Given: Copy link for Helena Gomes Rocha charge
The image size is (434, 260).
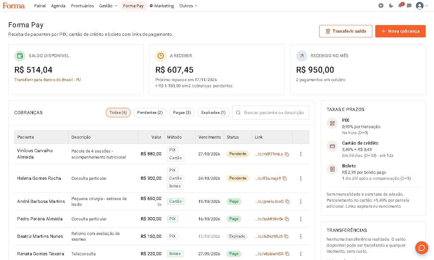Looking at the screenshot, I should click(x=284, y=179).
